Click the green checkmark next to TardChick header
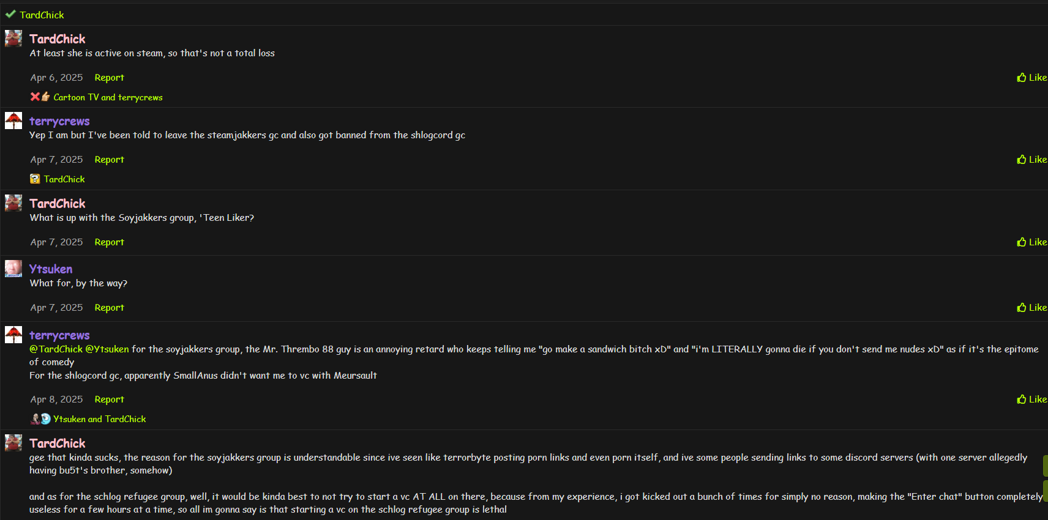This screenshot has height=520, width=1048. (10, 14)
